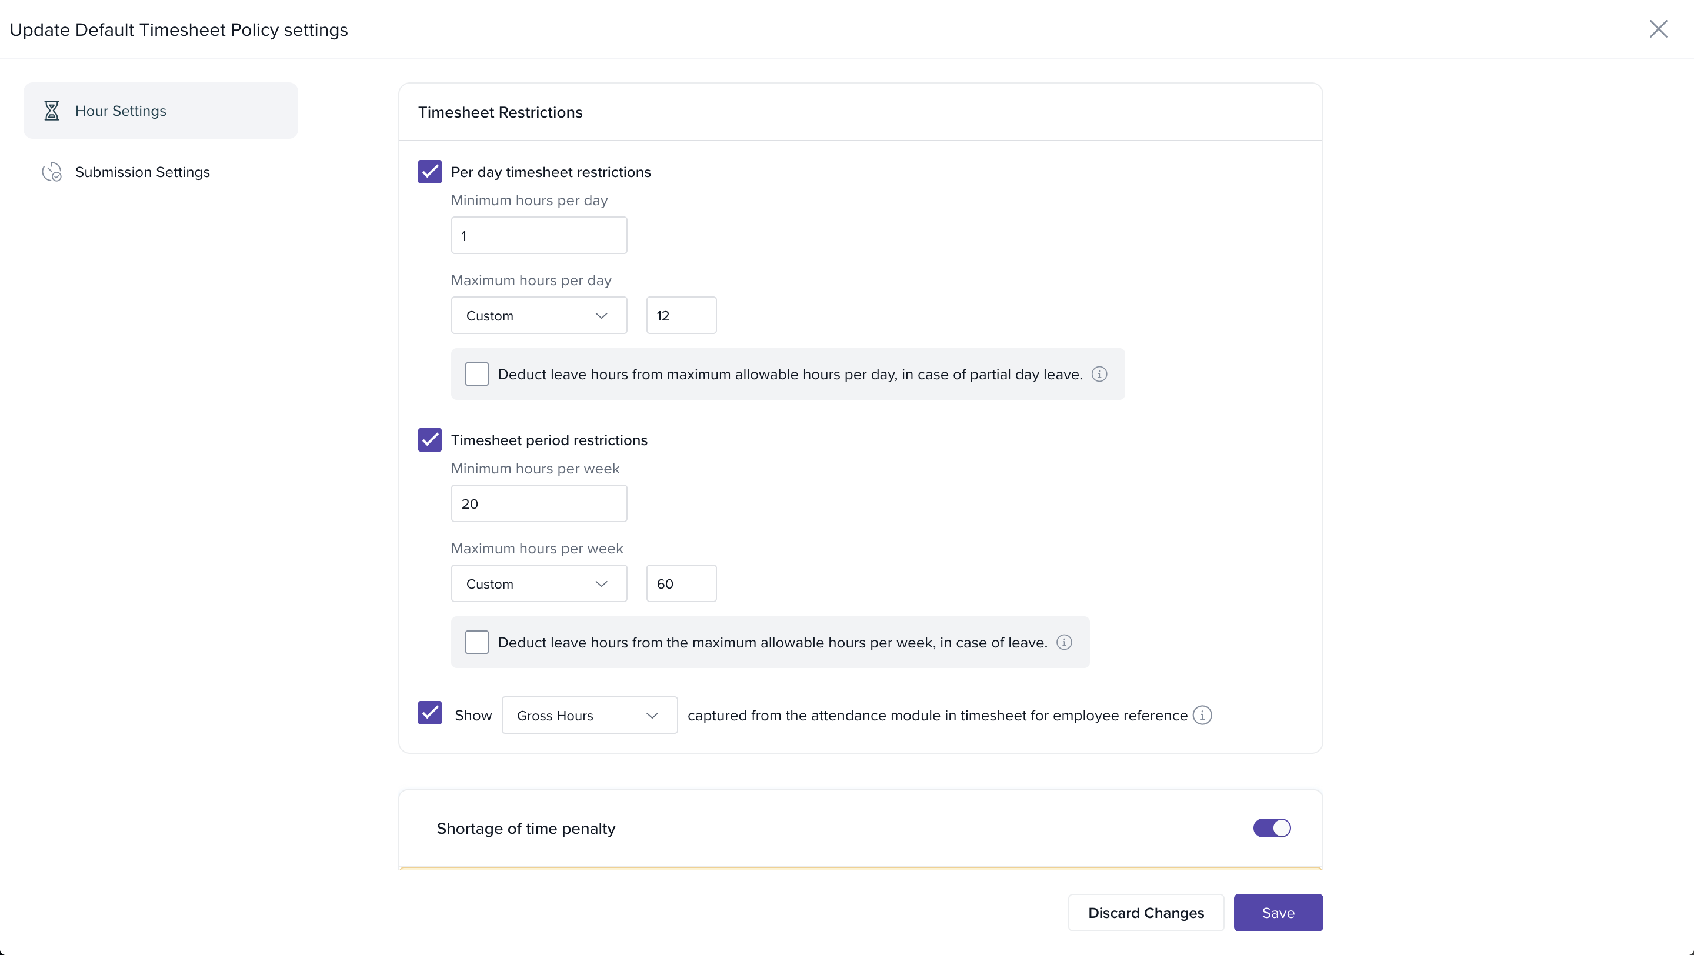Click the hourglass Hour Settings icon
1694x955 pixels.
[x=51, y=111]
